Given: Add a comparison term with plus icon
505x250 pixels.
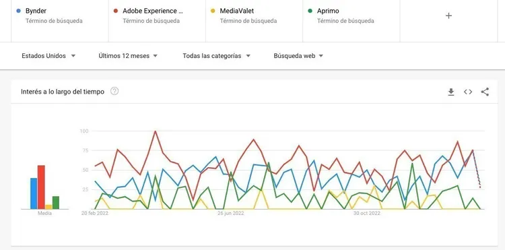Looking at the screenshot, I should [448, 15].
